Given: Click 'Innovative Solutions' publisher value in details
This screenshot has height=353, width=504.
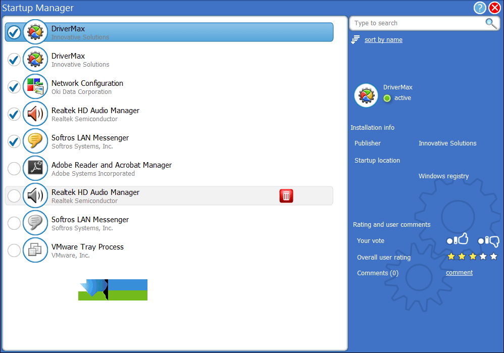Looking at the screenshot, I should tap(447, 143).
